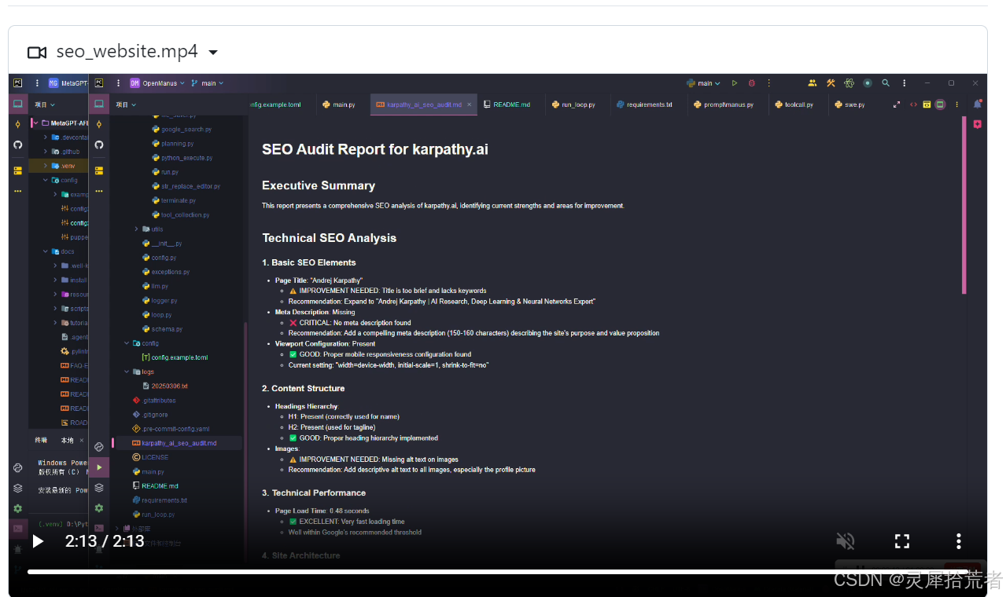Open the GitHub tool window icon in OpenManus

click(99, 145)
